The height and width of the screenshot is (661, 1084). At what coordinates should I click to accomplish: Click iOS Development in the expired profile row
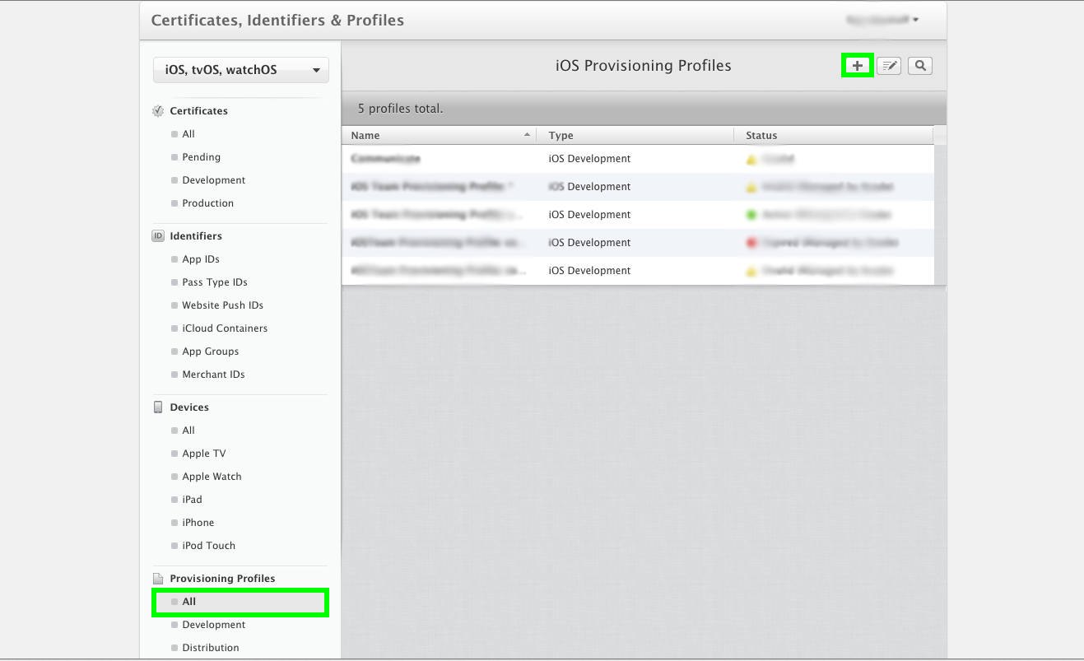[x=589, y=243]
